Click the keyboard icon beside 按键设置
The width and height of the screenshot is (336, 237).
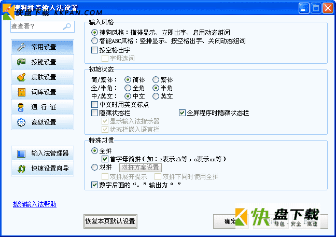coord(21,62)
